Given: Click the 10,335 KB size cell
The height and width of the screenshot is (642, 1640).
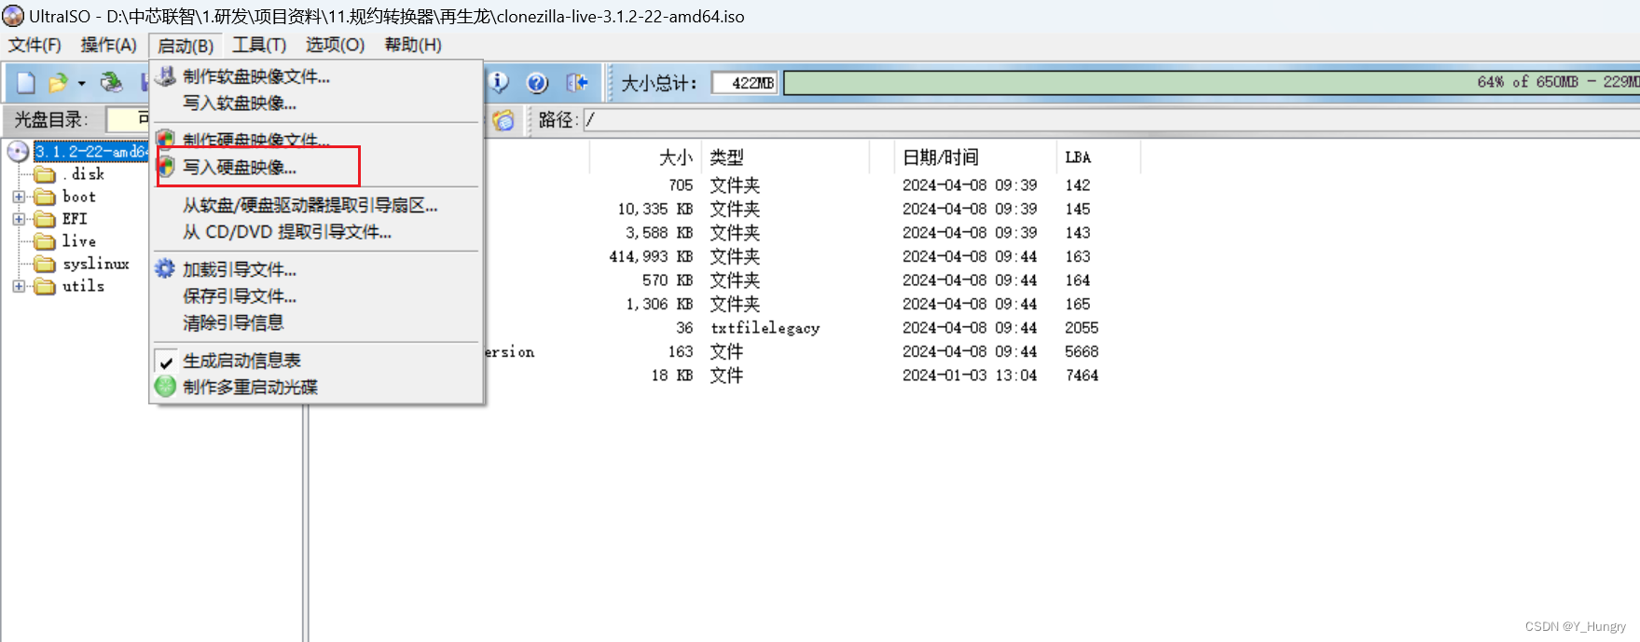Looking at the screenshot, I should (655, 209).
